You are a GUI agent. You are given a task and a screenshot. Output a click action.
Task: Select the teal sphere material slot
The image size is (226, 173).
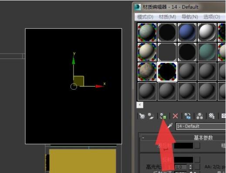coord(207,52)
